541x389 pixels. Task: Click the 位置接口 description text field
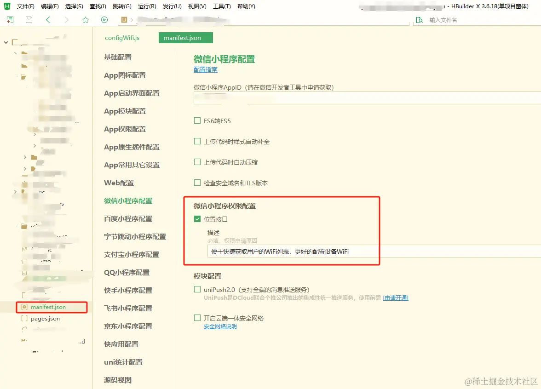[374, 252]
